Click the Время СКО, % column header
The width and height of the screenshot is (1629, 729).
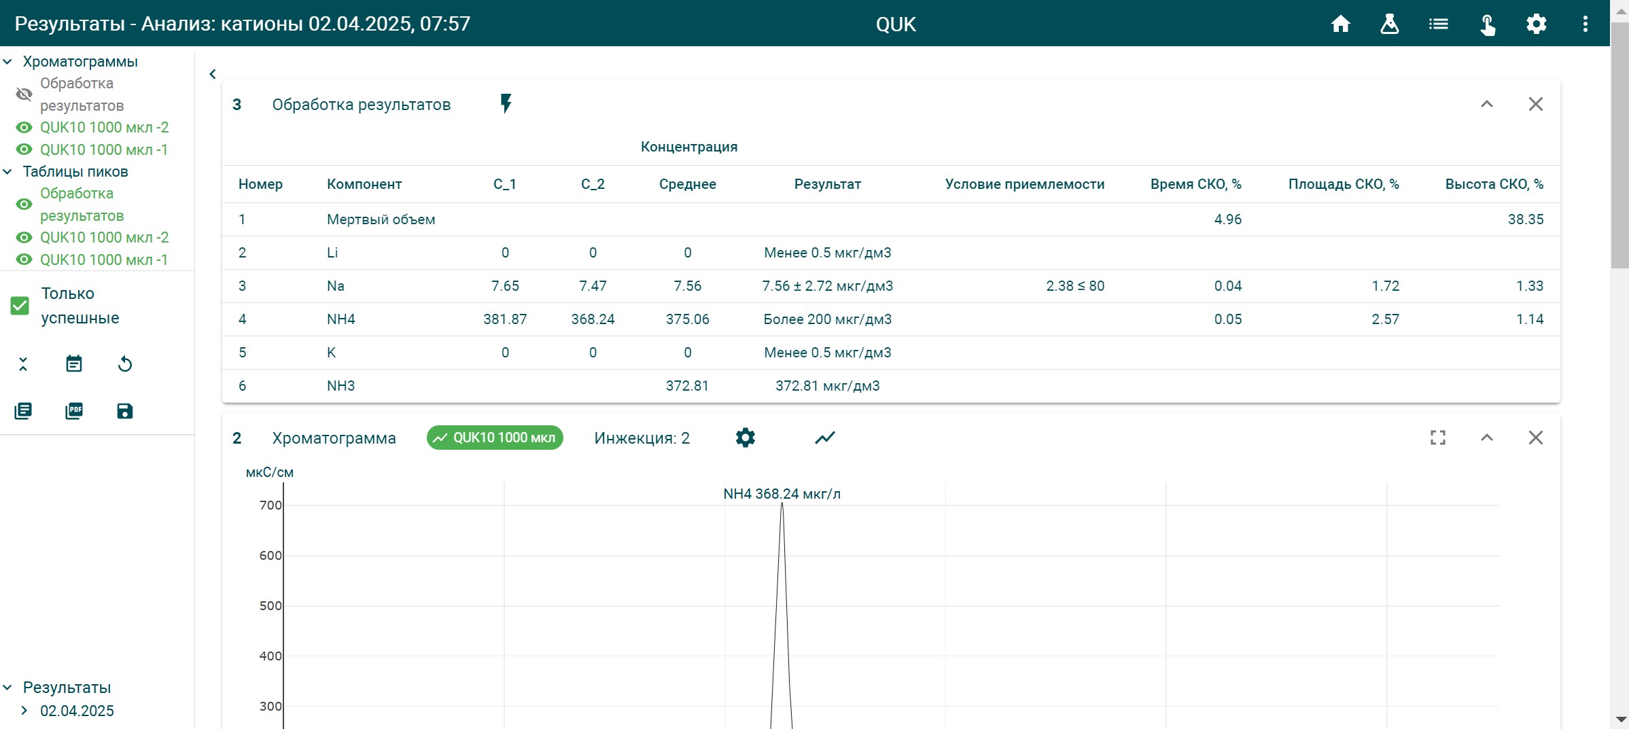coord(1195,184)
